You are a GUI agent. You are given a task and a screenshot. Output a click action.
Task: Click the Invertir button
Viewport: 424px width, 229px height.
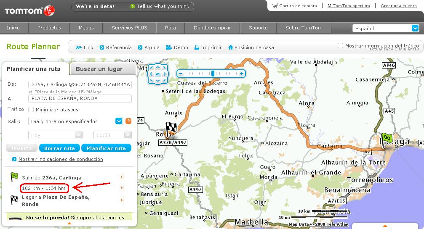coord(22,148)
